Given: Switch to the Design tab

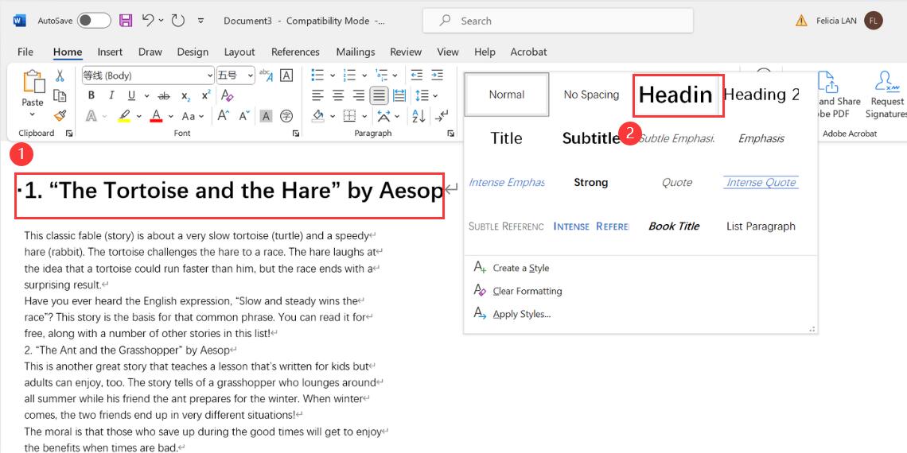Looking at the screenshot, I should pos(193,52).
